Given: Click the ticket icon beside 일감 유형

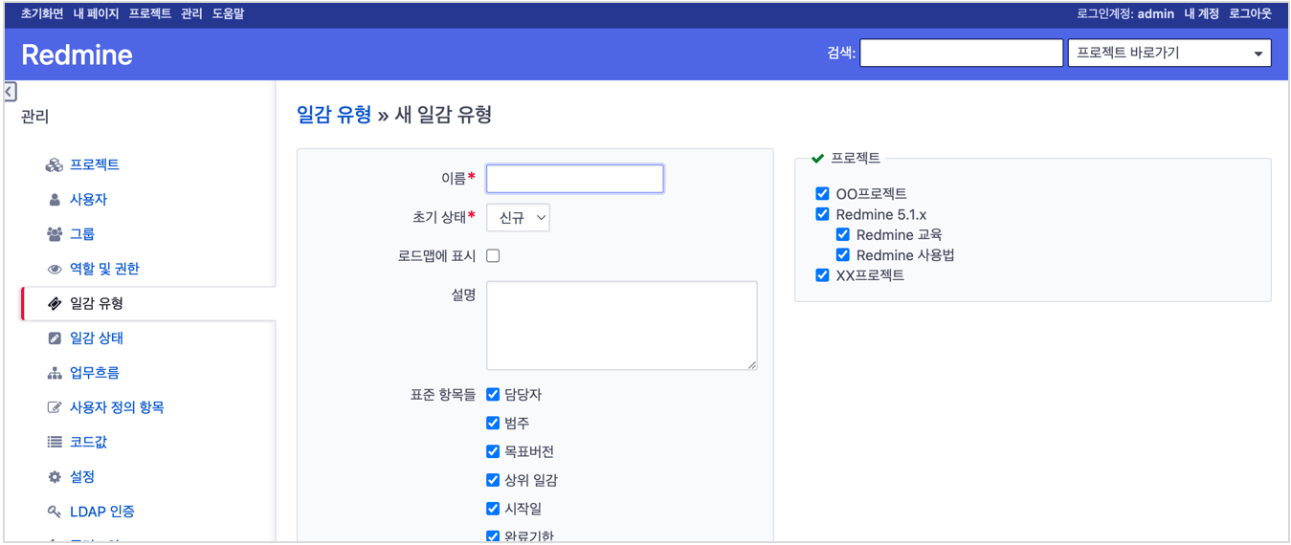Looking at the screenshot, I should [55, 304].
